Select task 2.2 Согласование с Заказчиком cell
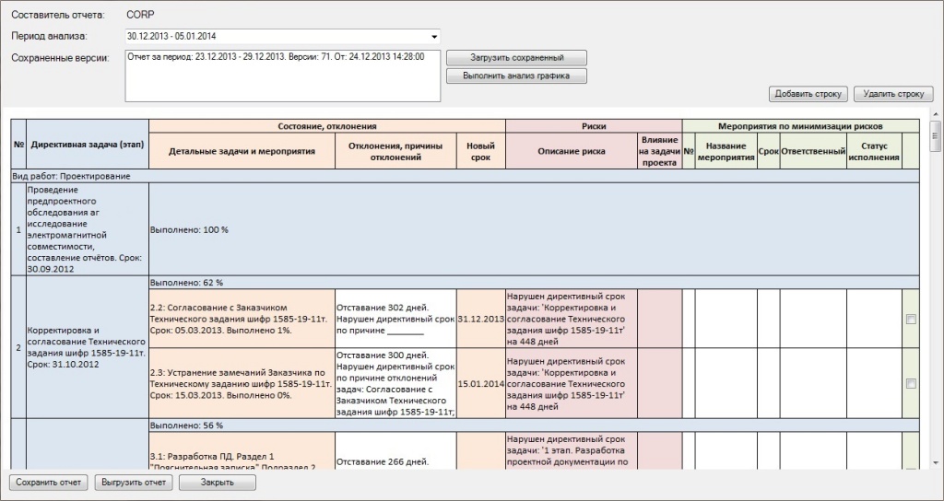944x501 pixels. 242,319
